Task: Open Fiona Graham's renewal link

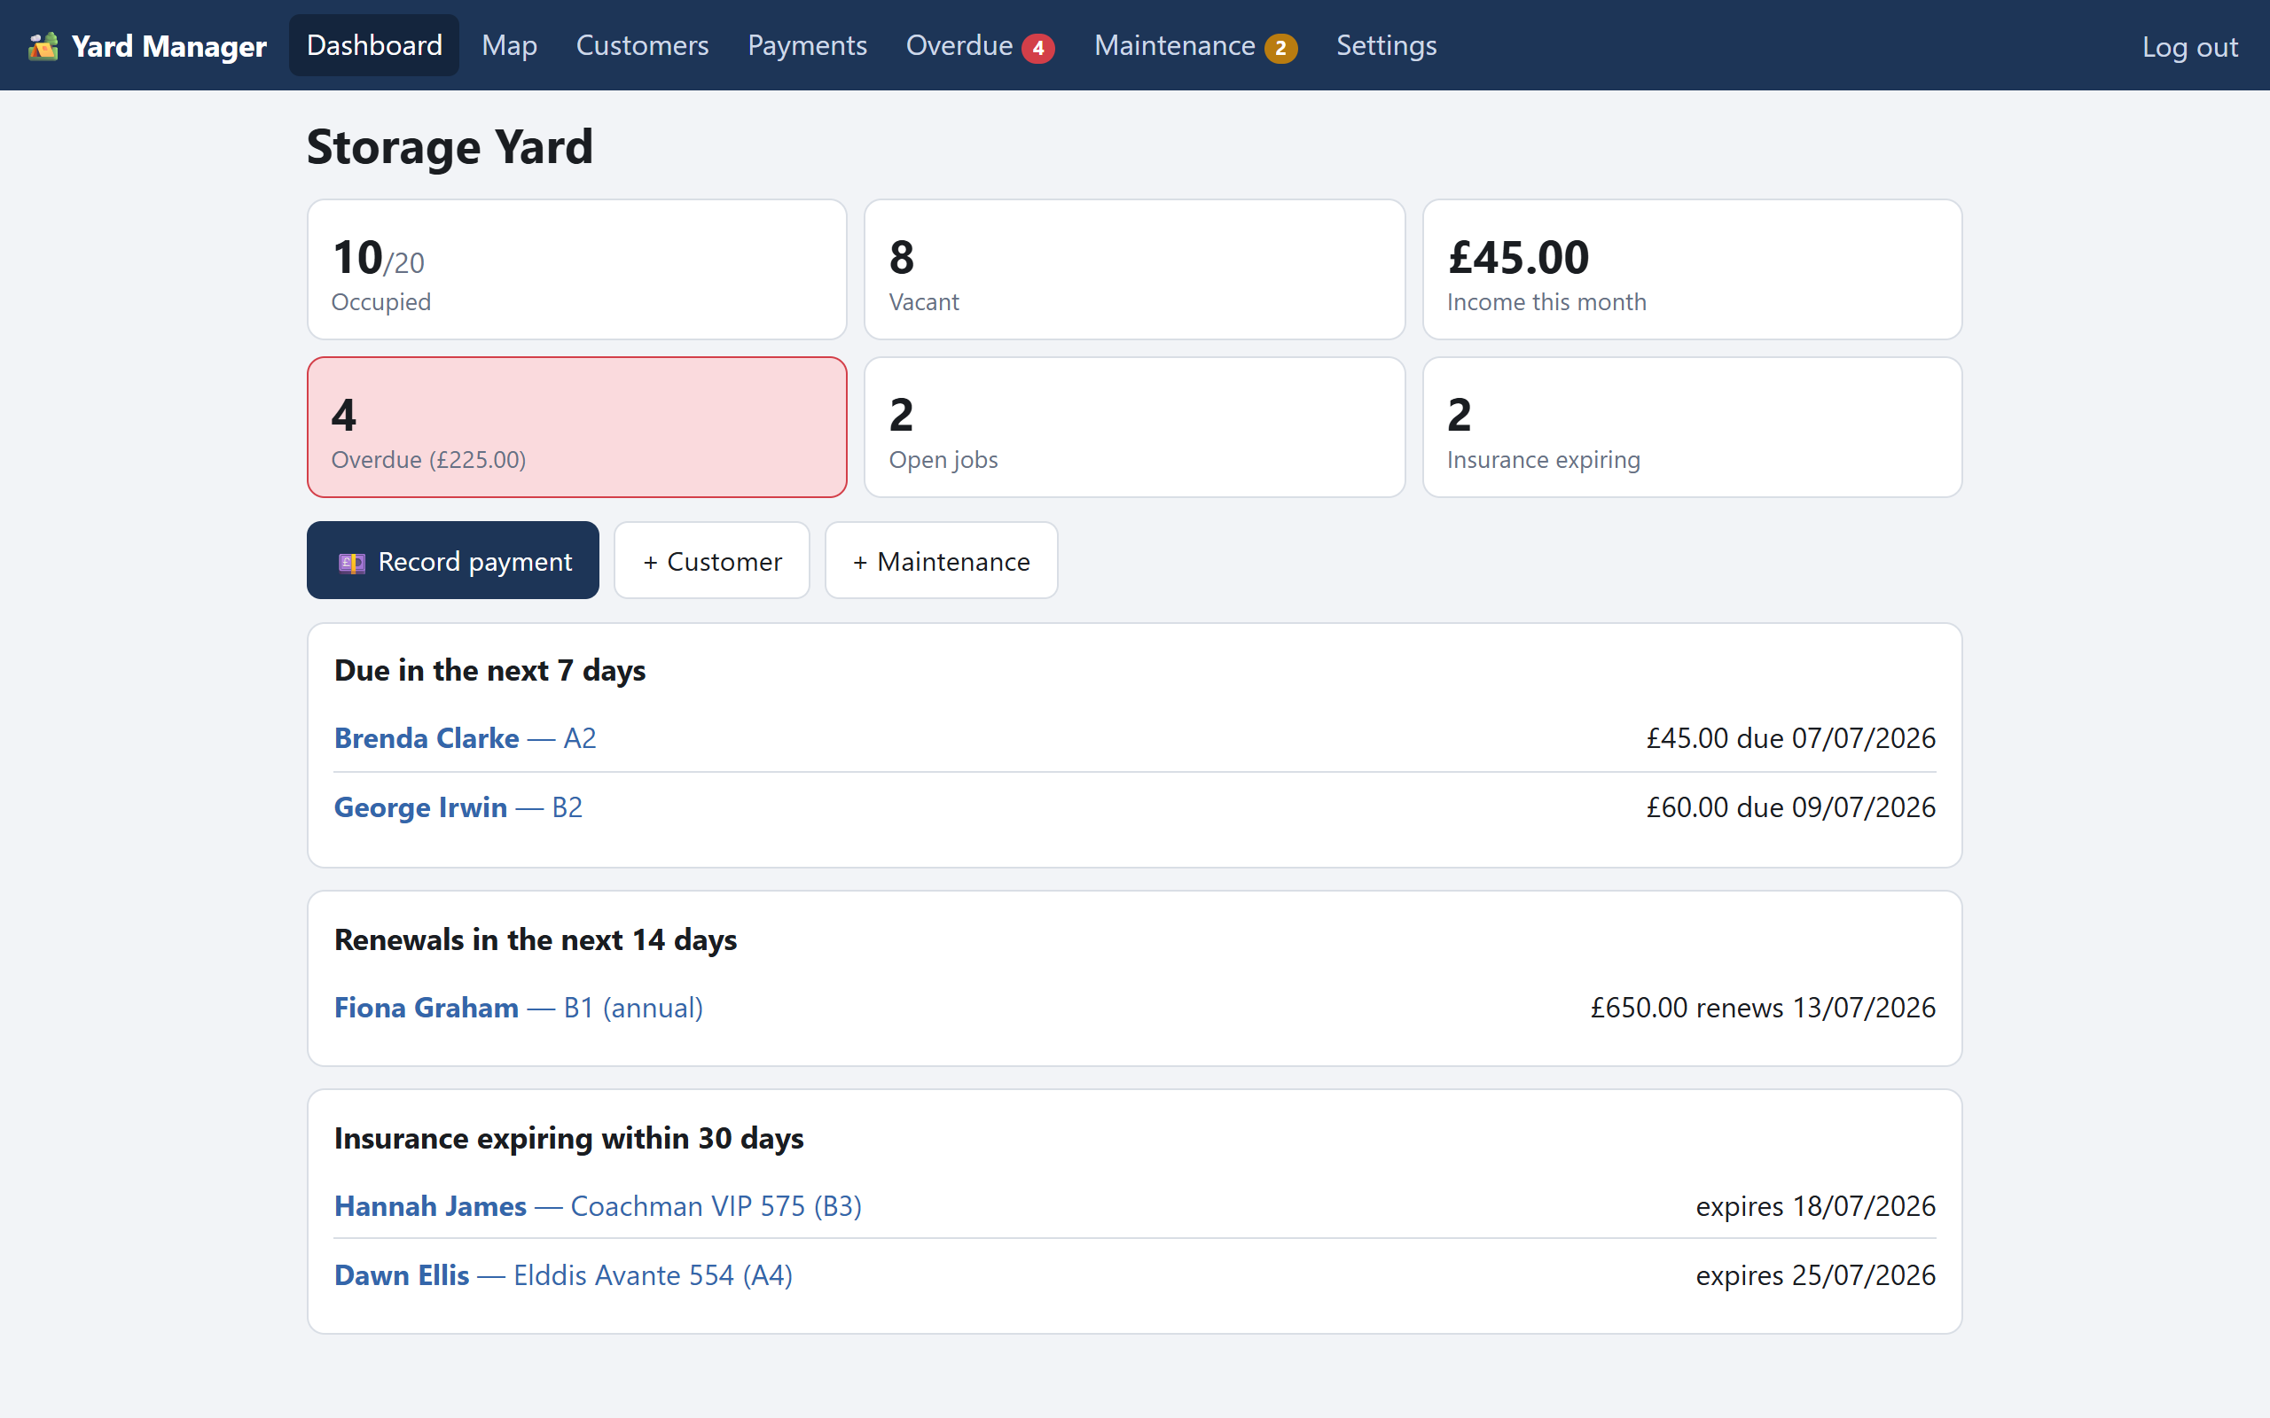Action: (x=519, y=1008)
